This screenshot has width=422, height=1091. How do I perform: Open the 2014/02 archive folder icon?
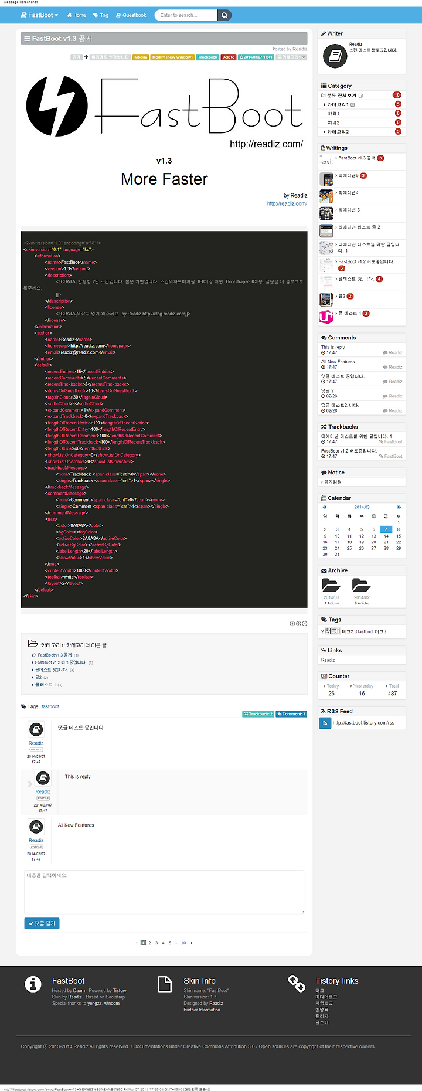click(x=361, y=585)
